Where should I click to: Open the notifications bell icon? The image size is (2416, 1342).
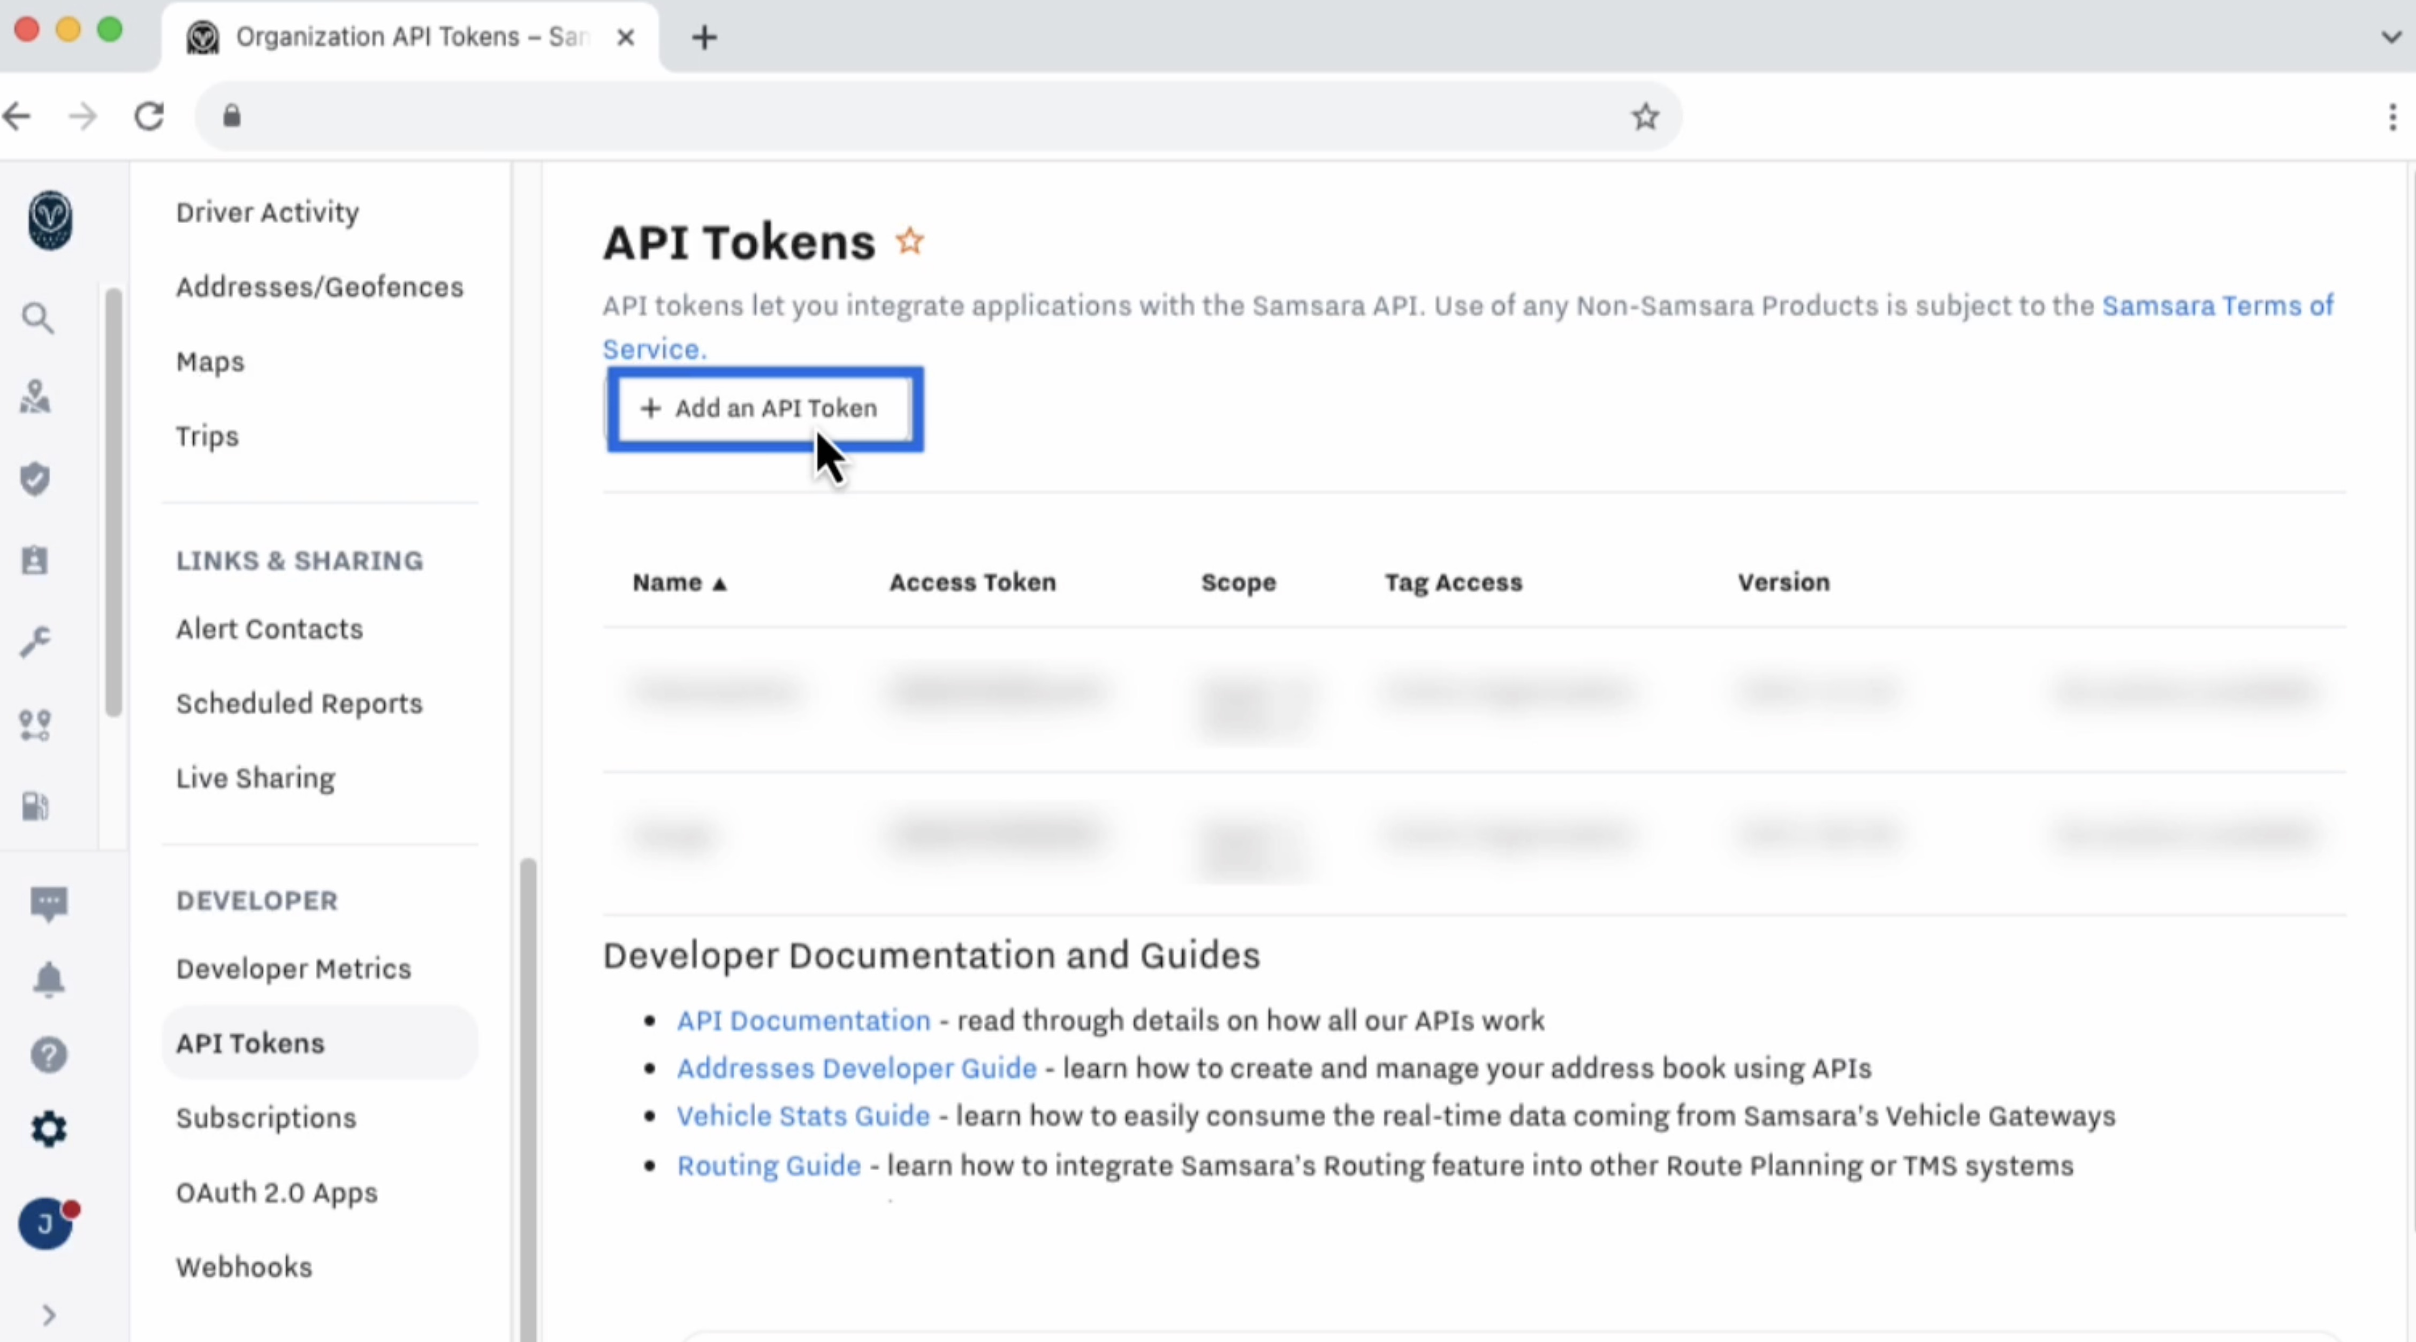point(49,980)
